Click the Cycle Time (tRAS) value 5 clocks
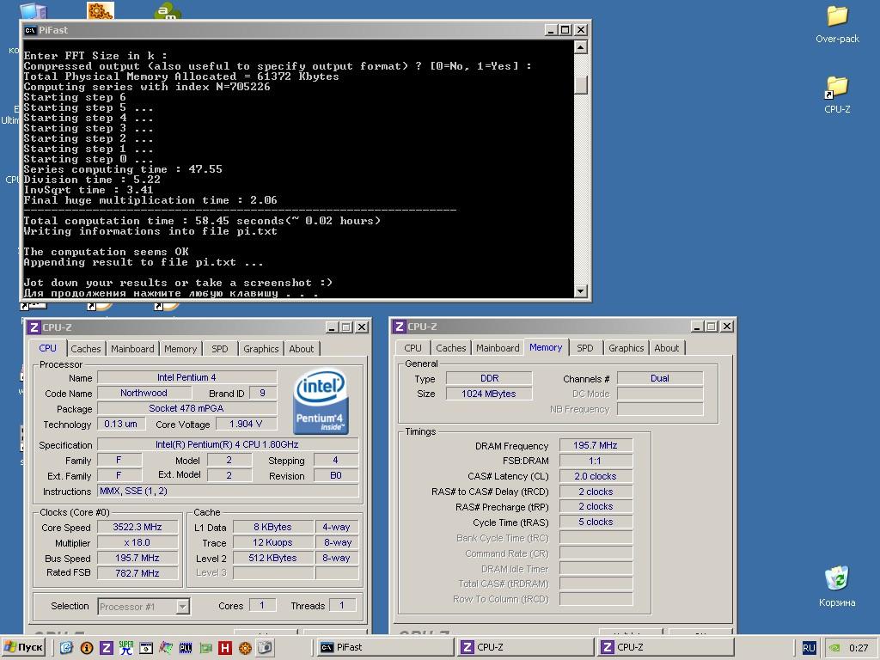 click(596, 522)
